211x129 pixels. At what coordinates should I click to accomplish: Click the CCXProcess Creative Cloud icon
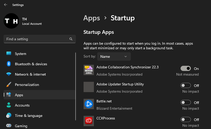(x=89, y=121)
